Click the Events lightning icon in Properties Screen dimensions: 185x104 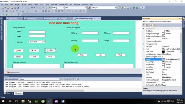click(x=154, y=25)
